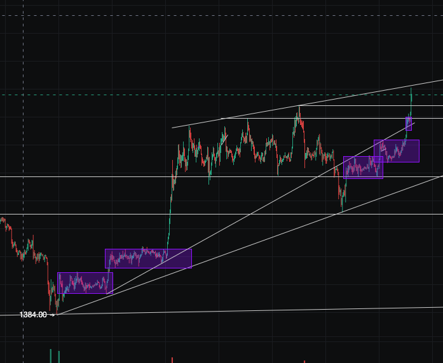Click the red volume bar at bottom center
Image resolution: width=443 pixels, height=363 pixels.
tap(172, 360)
